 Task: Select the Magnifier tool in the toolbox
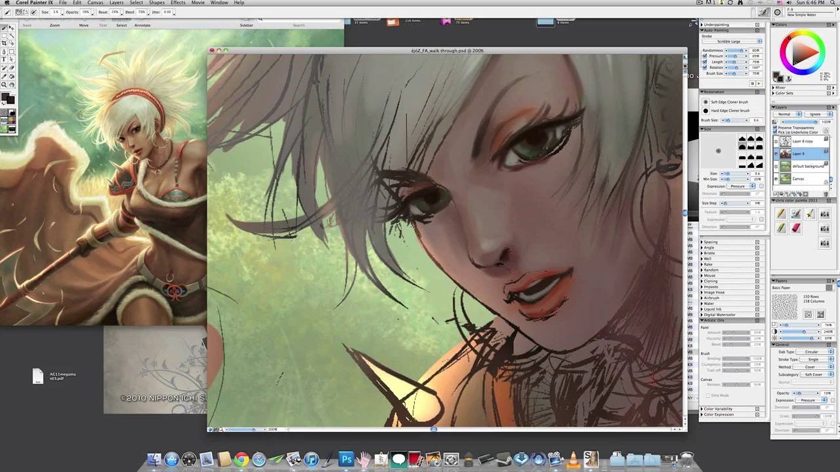(3, 85)
